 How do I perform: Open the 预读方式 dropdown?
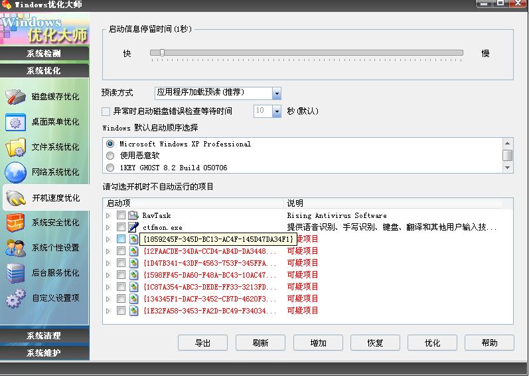[276, 93]
